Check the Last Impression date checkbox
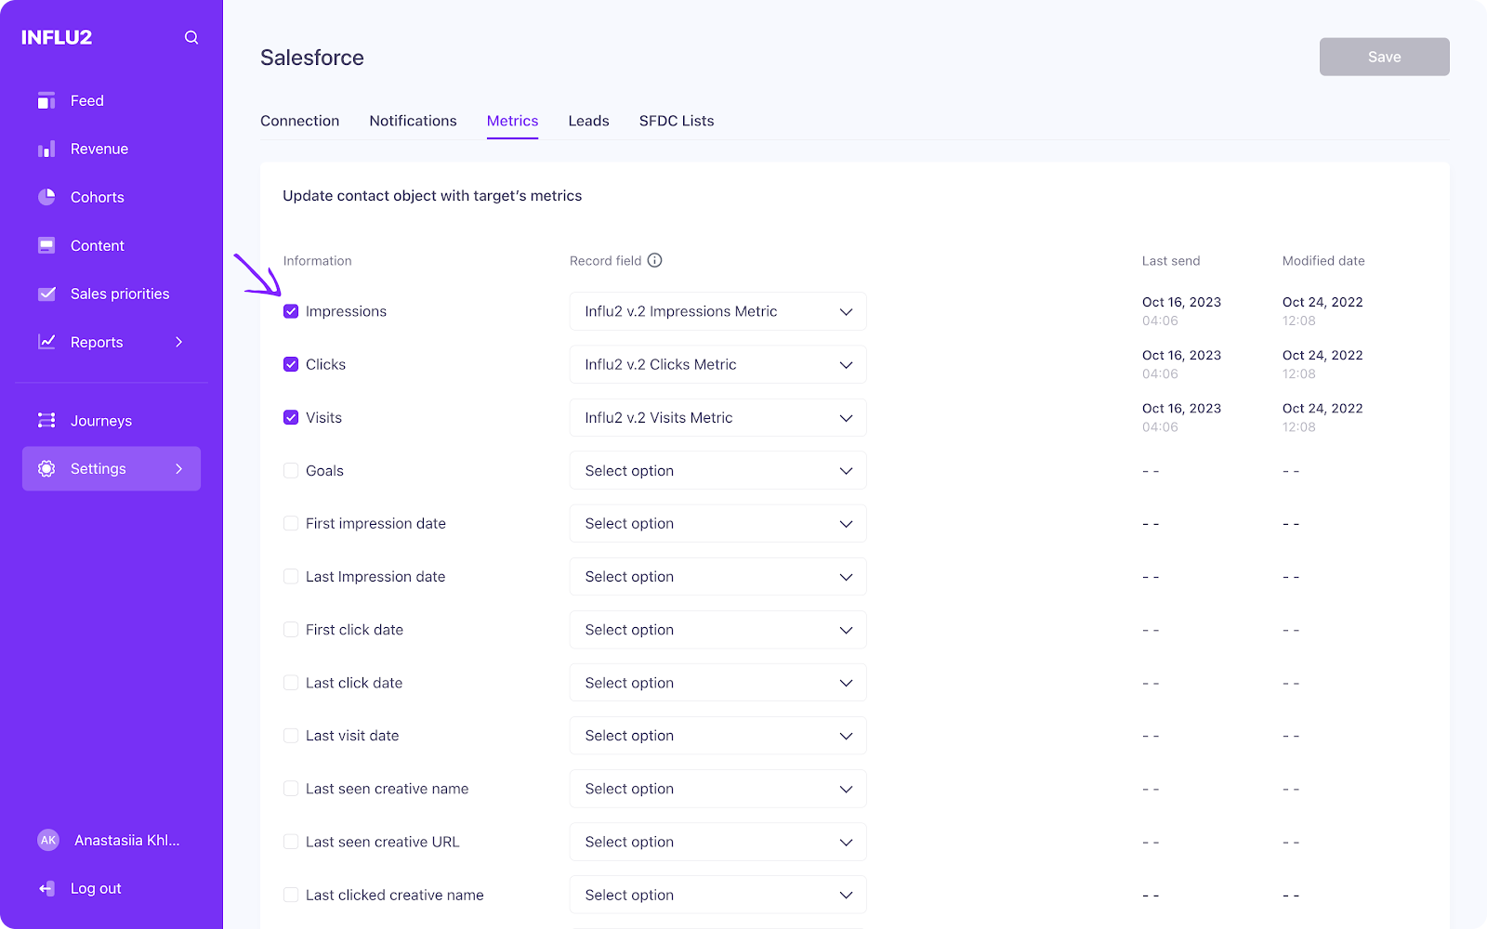 click(291, 576)
